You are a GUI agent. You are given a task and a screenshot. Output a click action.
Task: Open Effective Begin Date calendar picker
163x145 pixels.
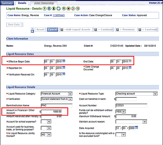point(64,61)
